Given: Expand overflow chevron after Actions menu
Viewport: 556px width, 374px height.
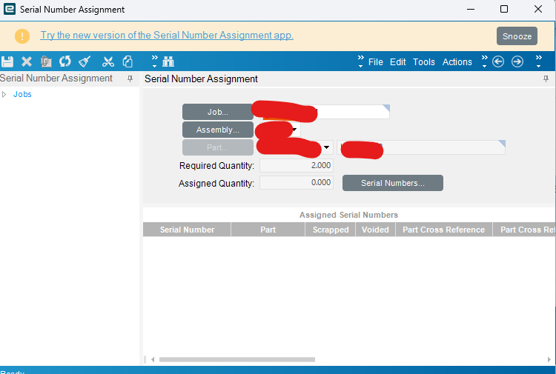Looking at the screenshot, I should (484, 61).
